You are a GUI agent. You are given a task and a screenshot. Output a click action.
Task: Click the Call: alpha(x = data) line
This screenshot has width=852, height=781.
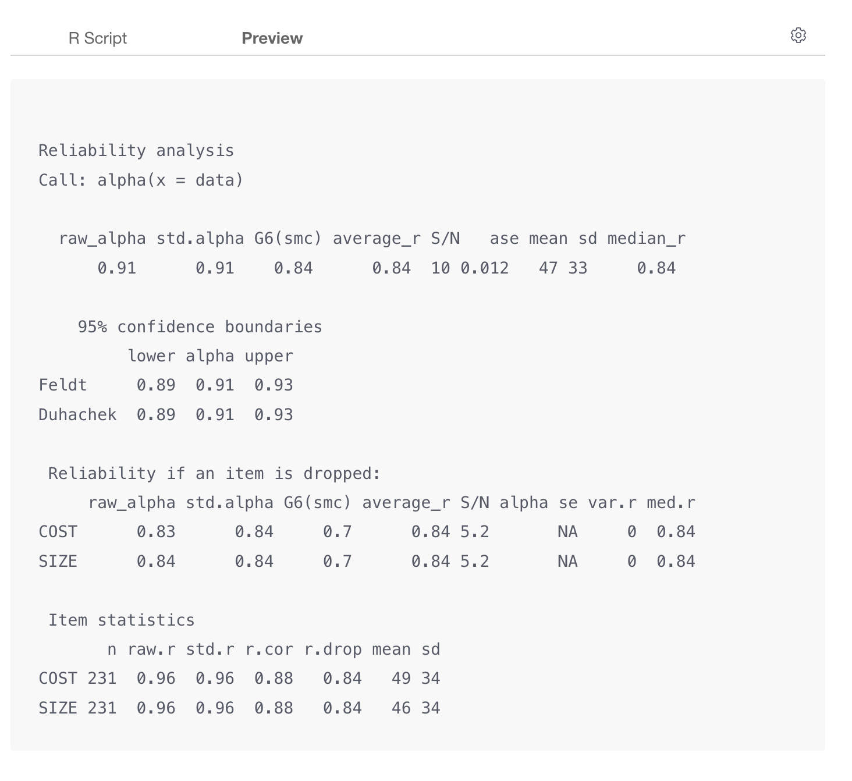(x=141, y=180)
